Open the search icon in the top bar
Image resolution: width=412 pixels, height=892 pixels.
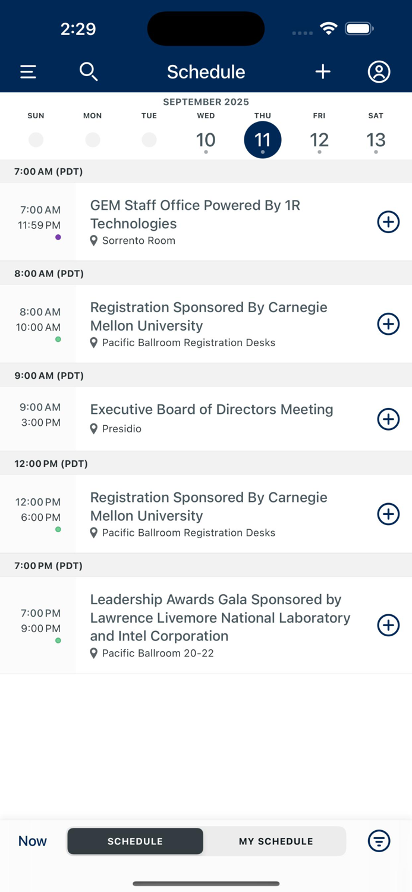pos(88,71)
